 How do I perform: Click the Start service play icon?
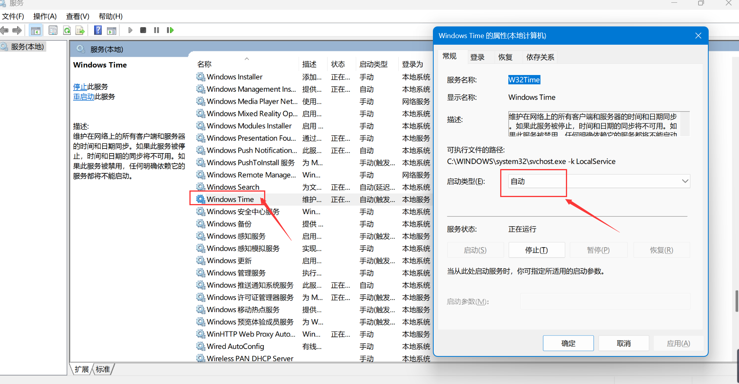pos(130,30)
